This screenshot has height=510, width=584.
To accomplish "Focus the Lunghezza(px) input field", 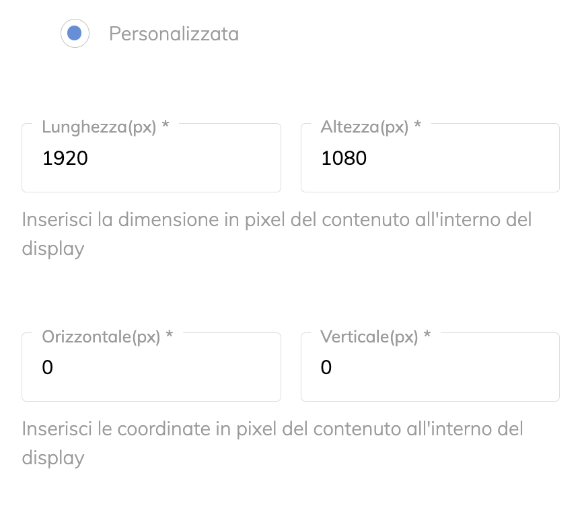I will (x=151, y=158).
